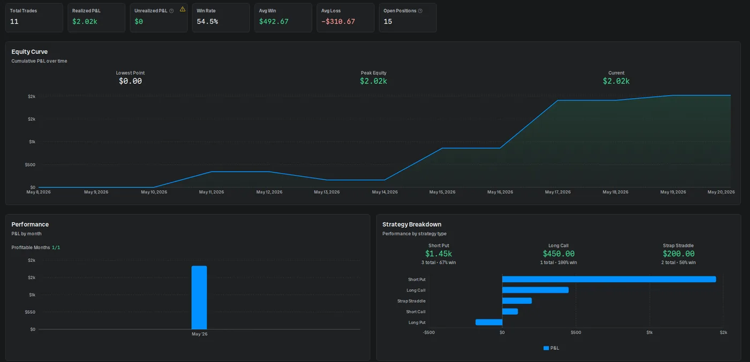Click the Performance panel heading
This screenshot has width=750, height=362.
tap(30, 225)
